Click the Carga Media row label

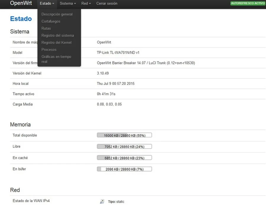pos(22,104)
